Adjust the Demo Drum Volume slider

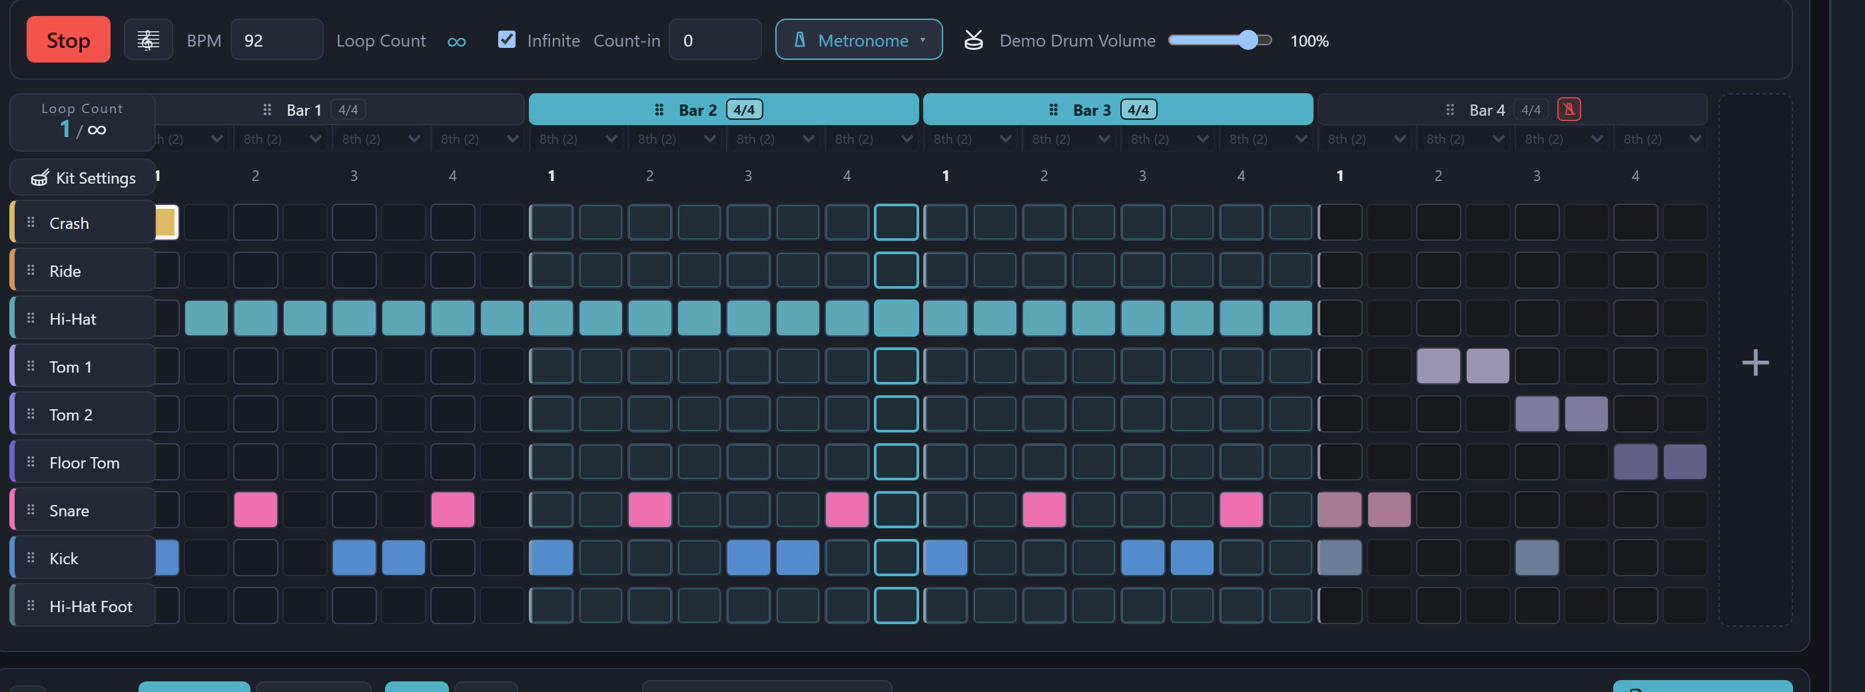click(x=1220, y=40)
